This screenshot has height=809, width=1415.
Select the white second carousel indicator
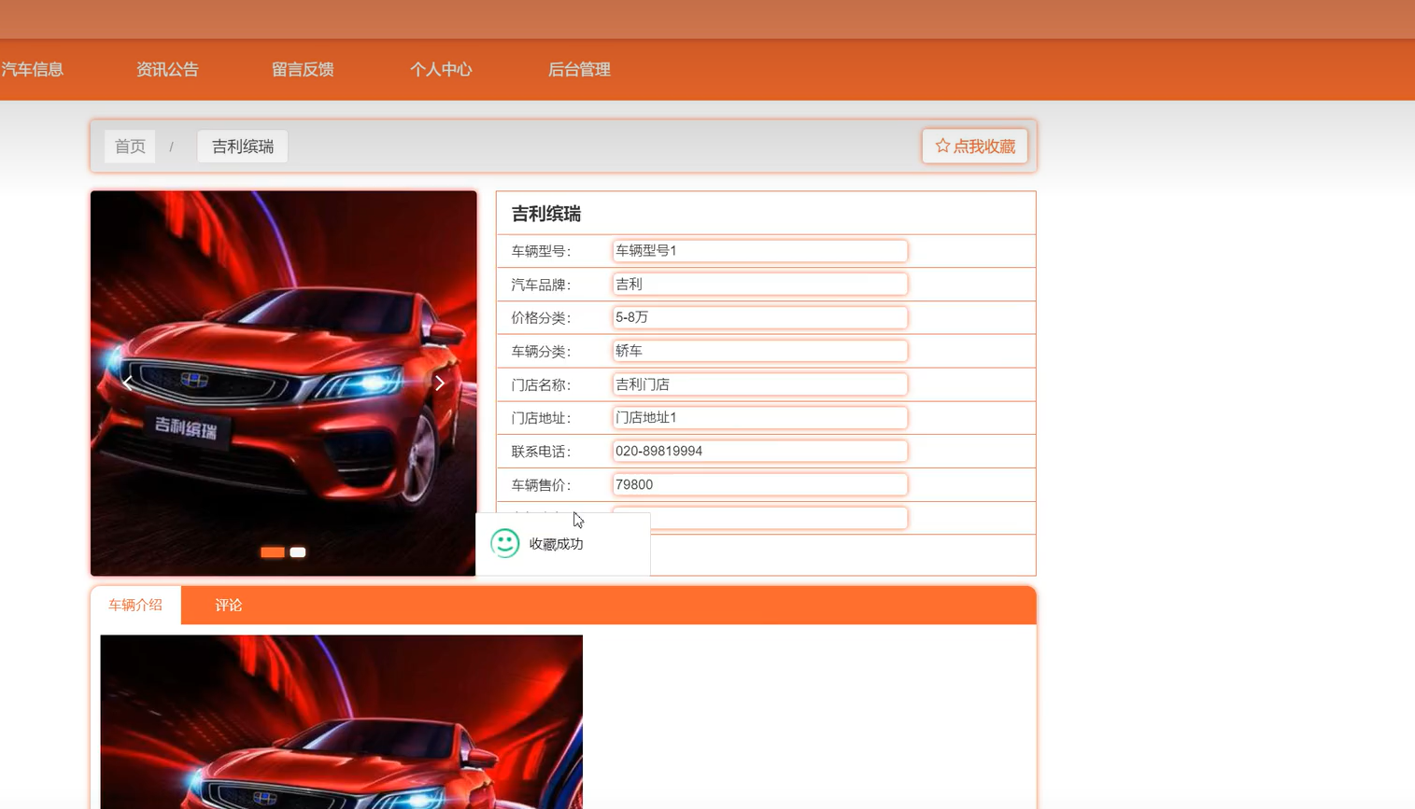coord(298,552)
